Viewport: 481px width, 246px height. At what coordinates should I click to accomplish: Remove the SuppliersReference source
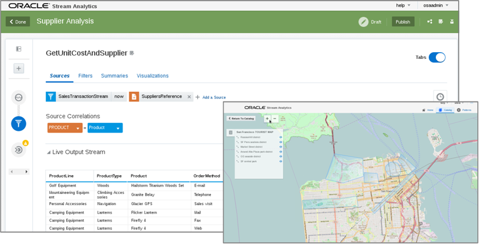click(189, 97)
